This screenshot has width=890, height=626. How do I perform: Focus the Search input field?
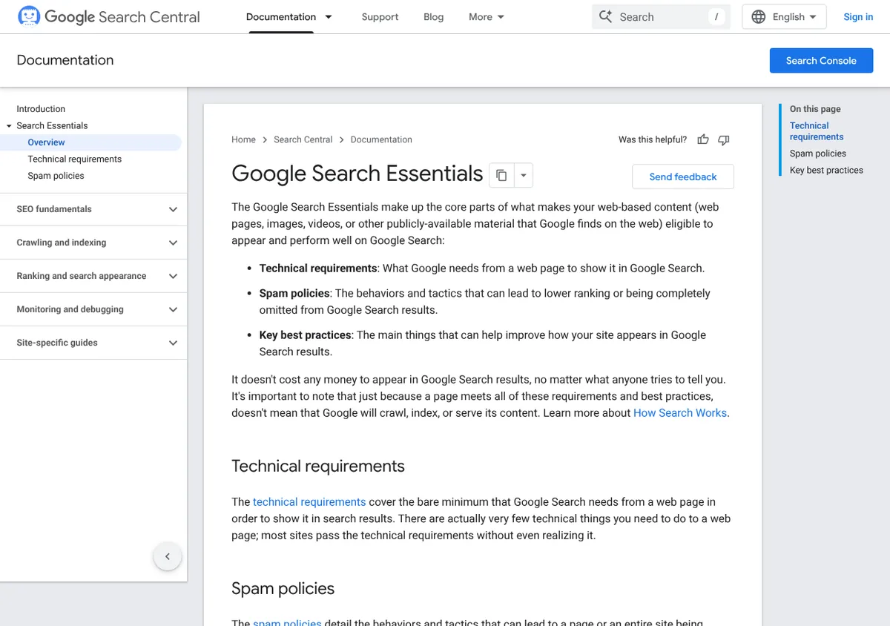point(661,16)
